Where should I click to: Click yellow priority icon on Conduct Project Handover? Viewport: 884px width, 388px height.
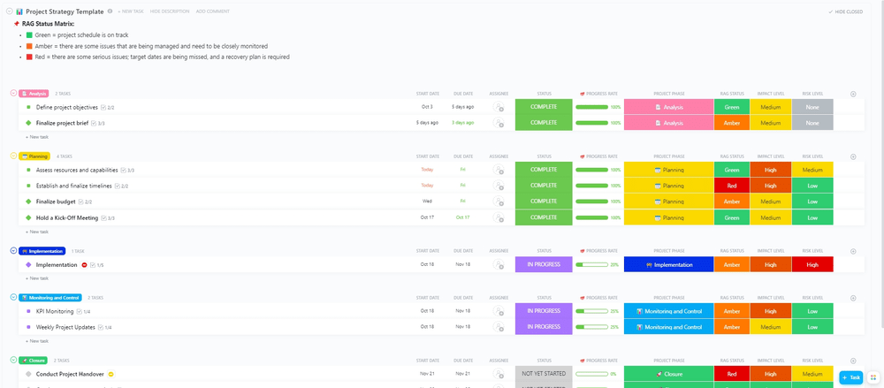tap(112, 374)
